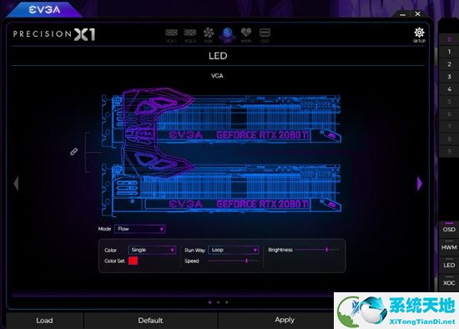This screenshot has width=459, height=329.
Task: Open the OSD tab icon
Action: tap(265, 35)
